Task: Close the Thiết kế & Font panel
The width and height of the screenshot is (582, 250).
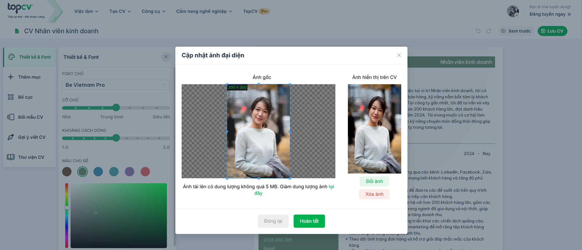Action: coord(166,57)
